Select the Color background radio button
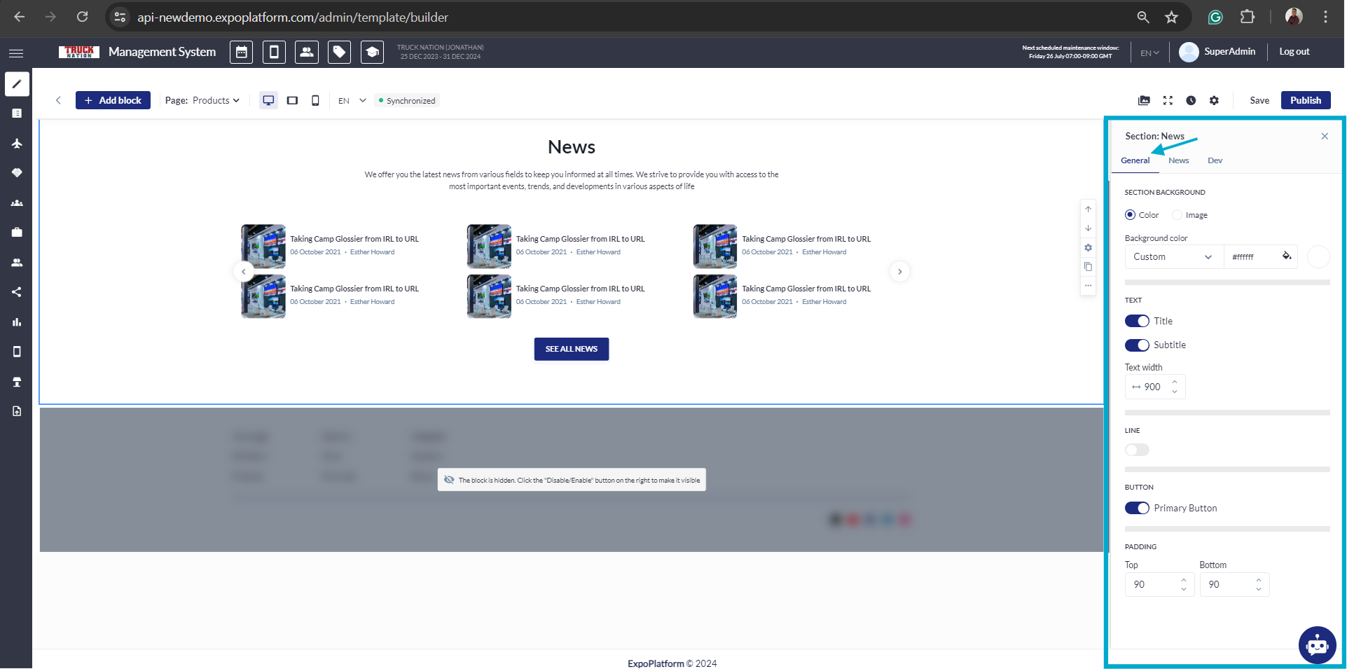 pyautogui.click(x=1130, y=215)
